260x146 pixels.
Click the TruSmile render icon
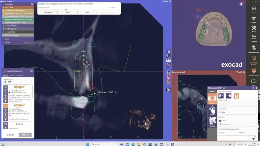[x=254, y=38]
